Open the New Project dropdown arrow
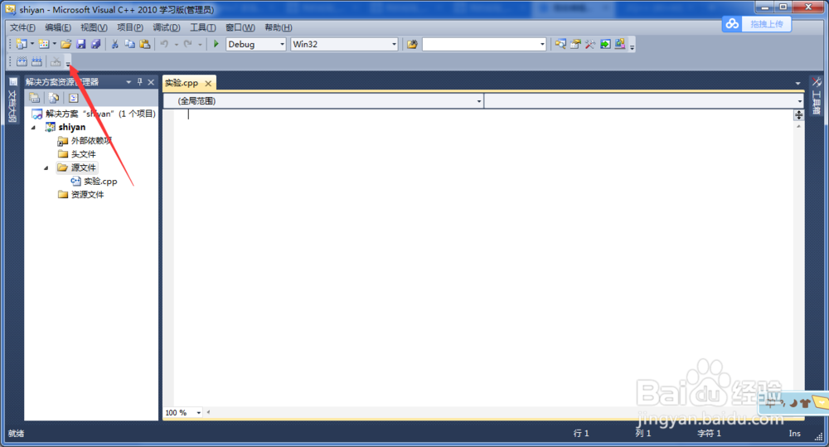Screen dimensions: 829x447 [32, 45]
